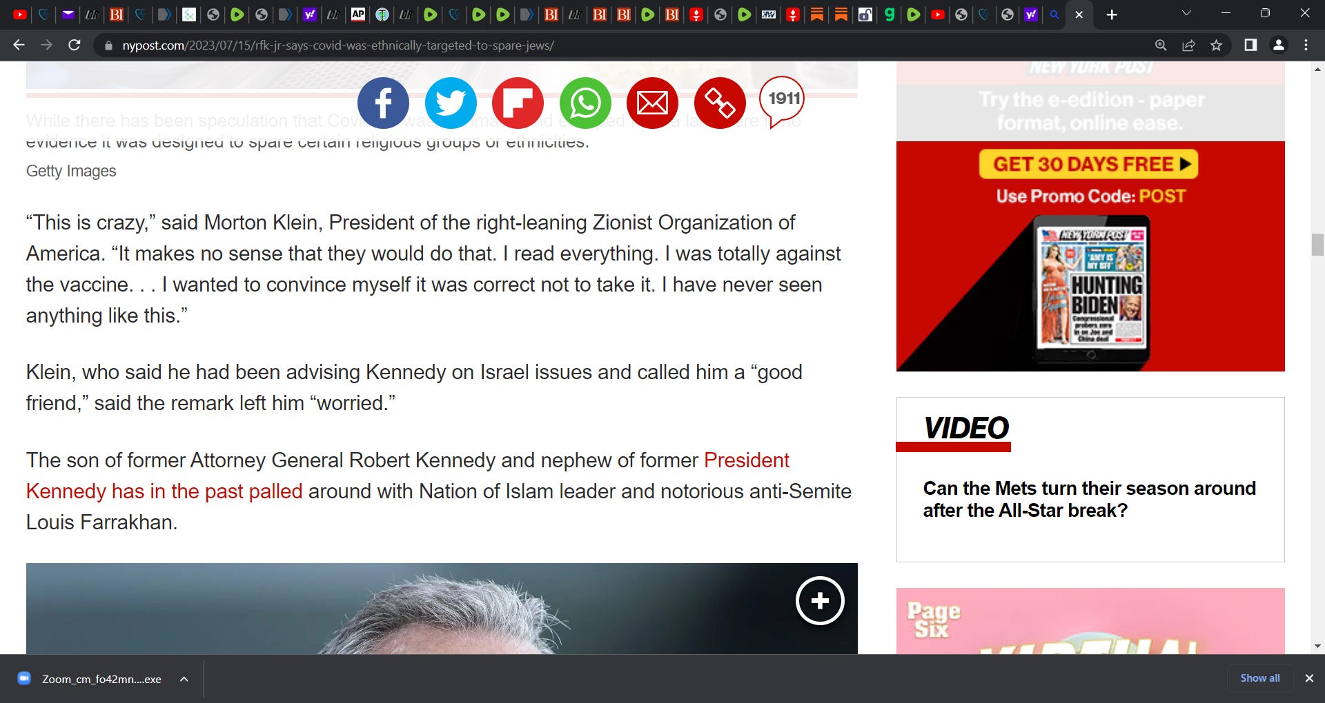Go back to the previous page
This screenshot has width=1325, height=703.
(x=19, y=45)
